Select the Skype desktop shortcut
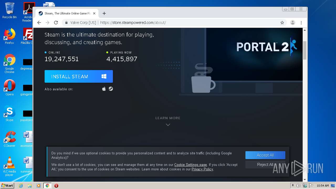 pos(9,113)
